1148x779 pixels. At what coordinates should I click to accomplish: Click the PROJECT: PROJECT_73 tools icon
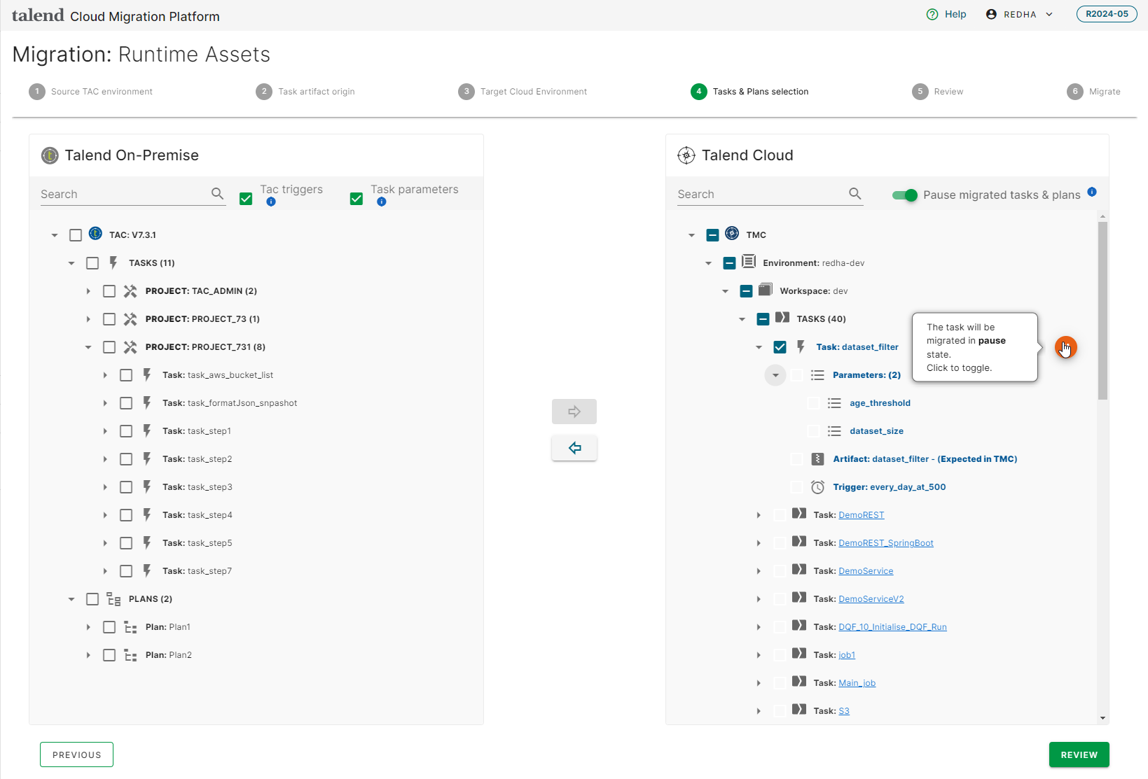tap(130, 318)
